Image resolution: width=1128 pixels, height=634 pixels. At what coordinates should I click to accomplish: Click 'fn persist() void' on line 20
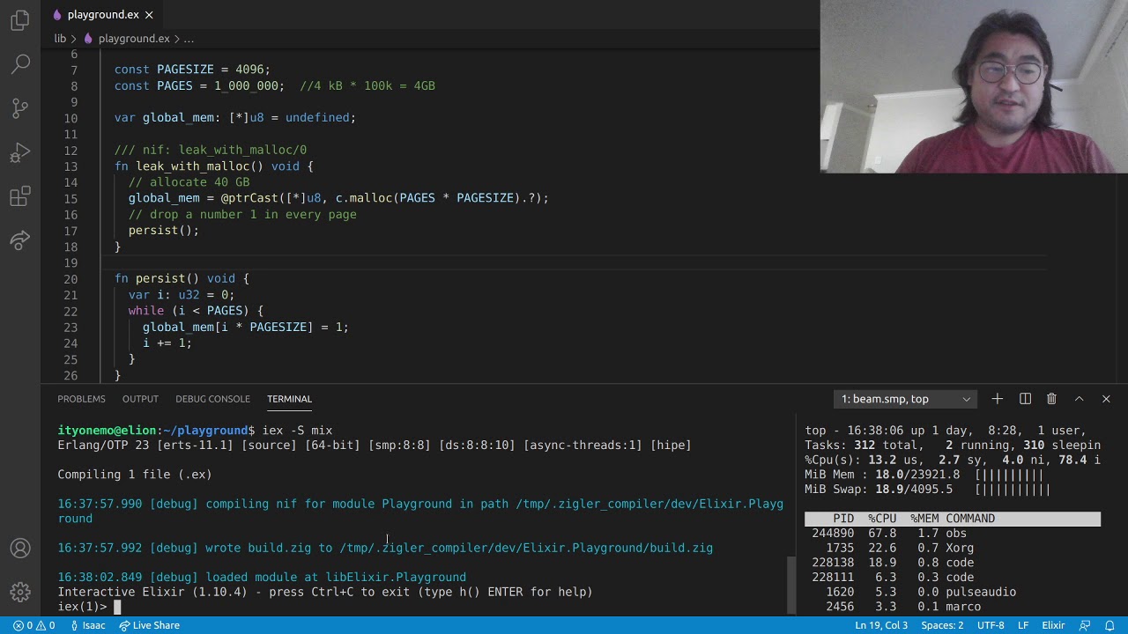coord(174,279)
